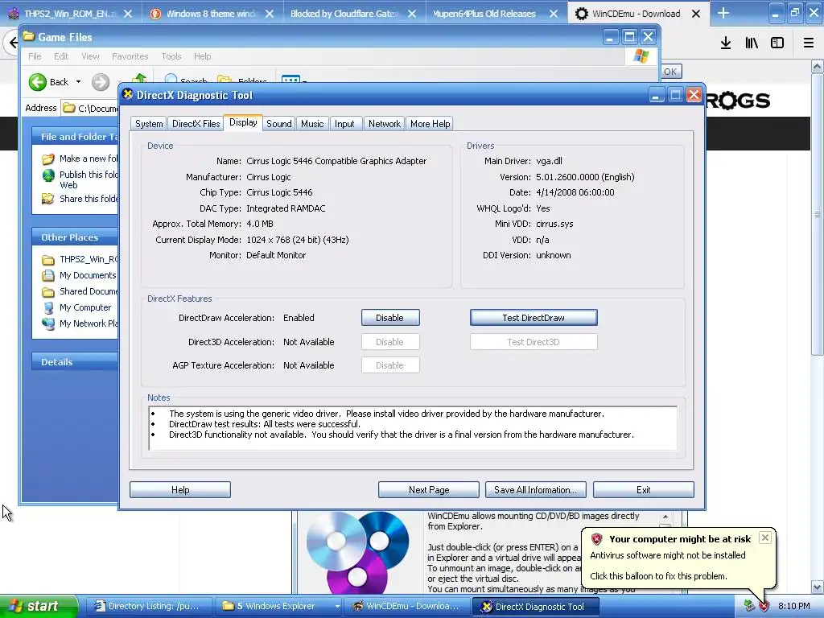Click the browser vertical scrollbar
The width and height of the screenshot is (824, 618).
[818, 214]
